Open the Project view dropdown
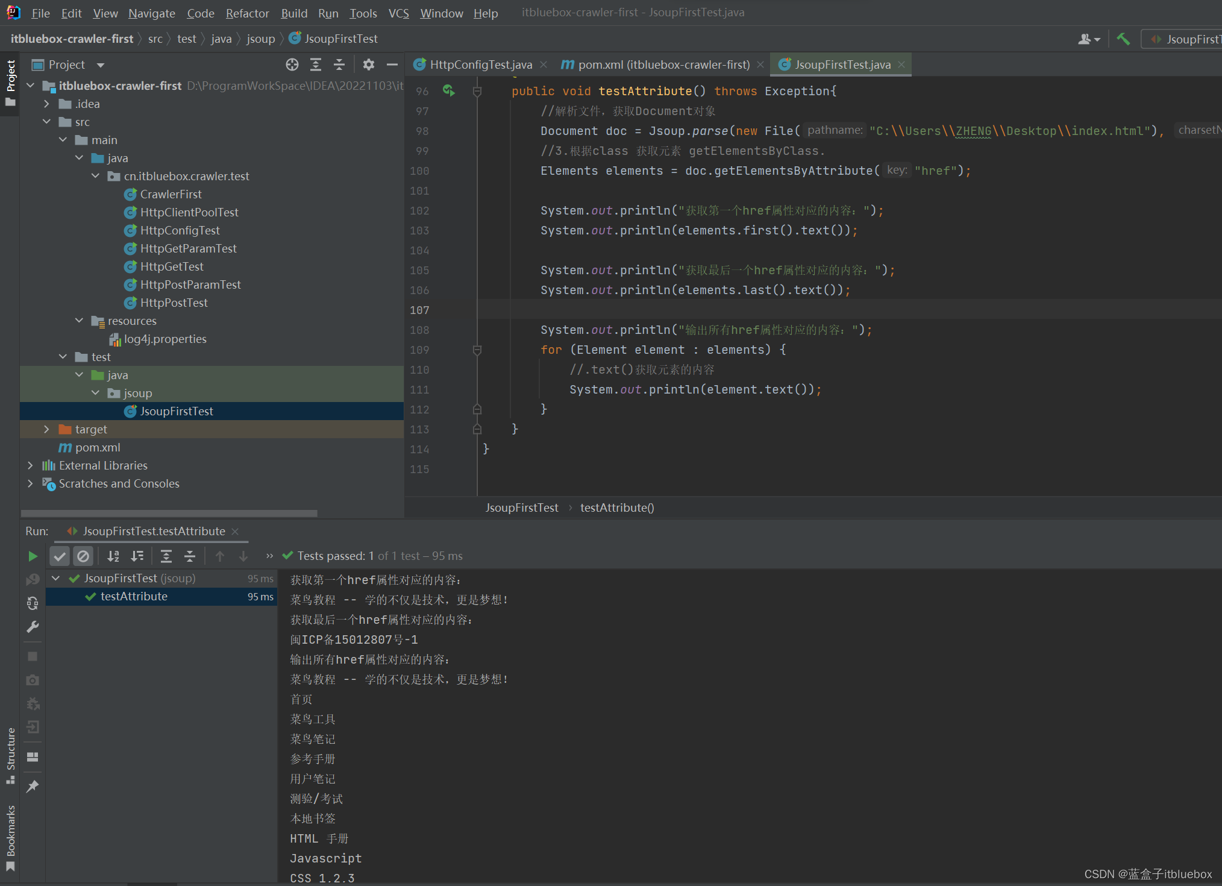 (100, 64)
